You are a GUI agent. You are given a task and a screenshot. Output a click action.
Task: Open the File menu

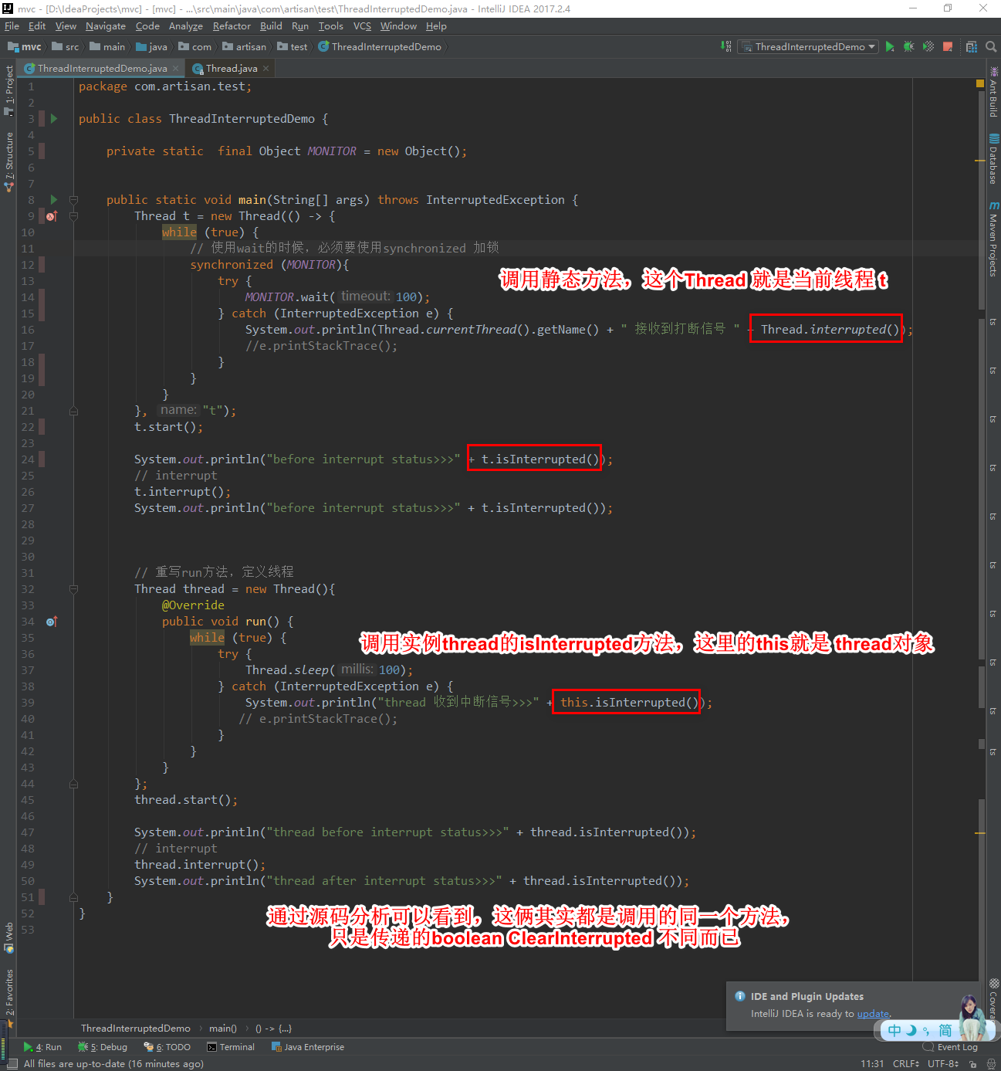click(x=12, y=25)
